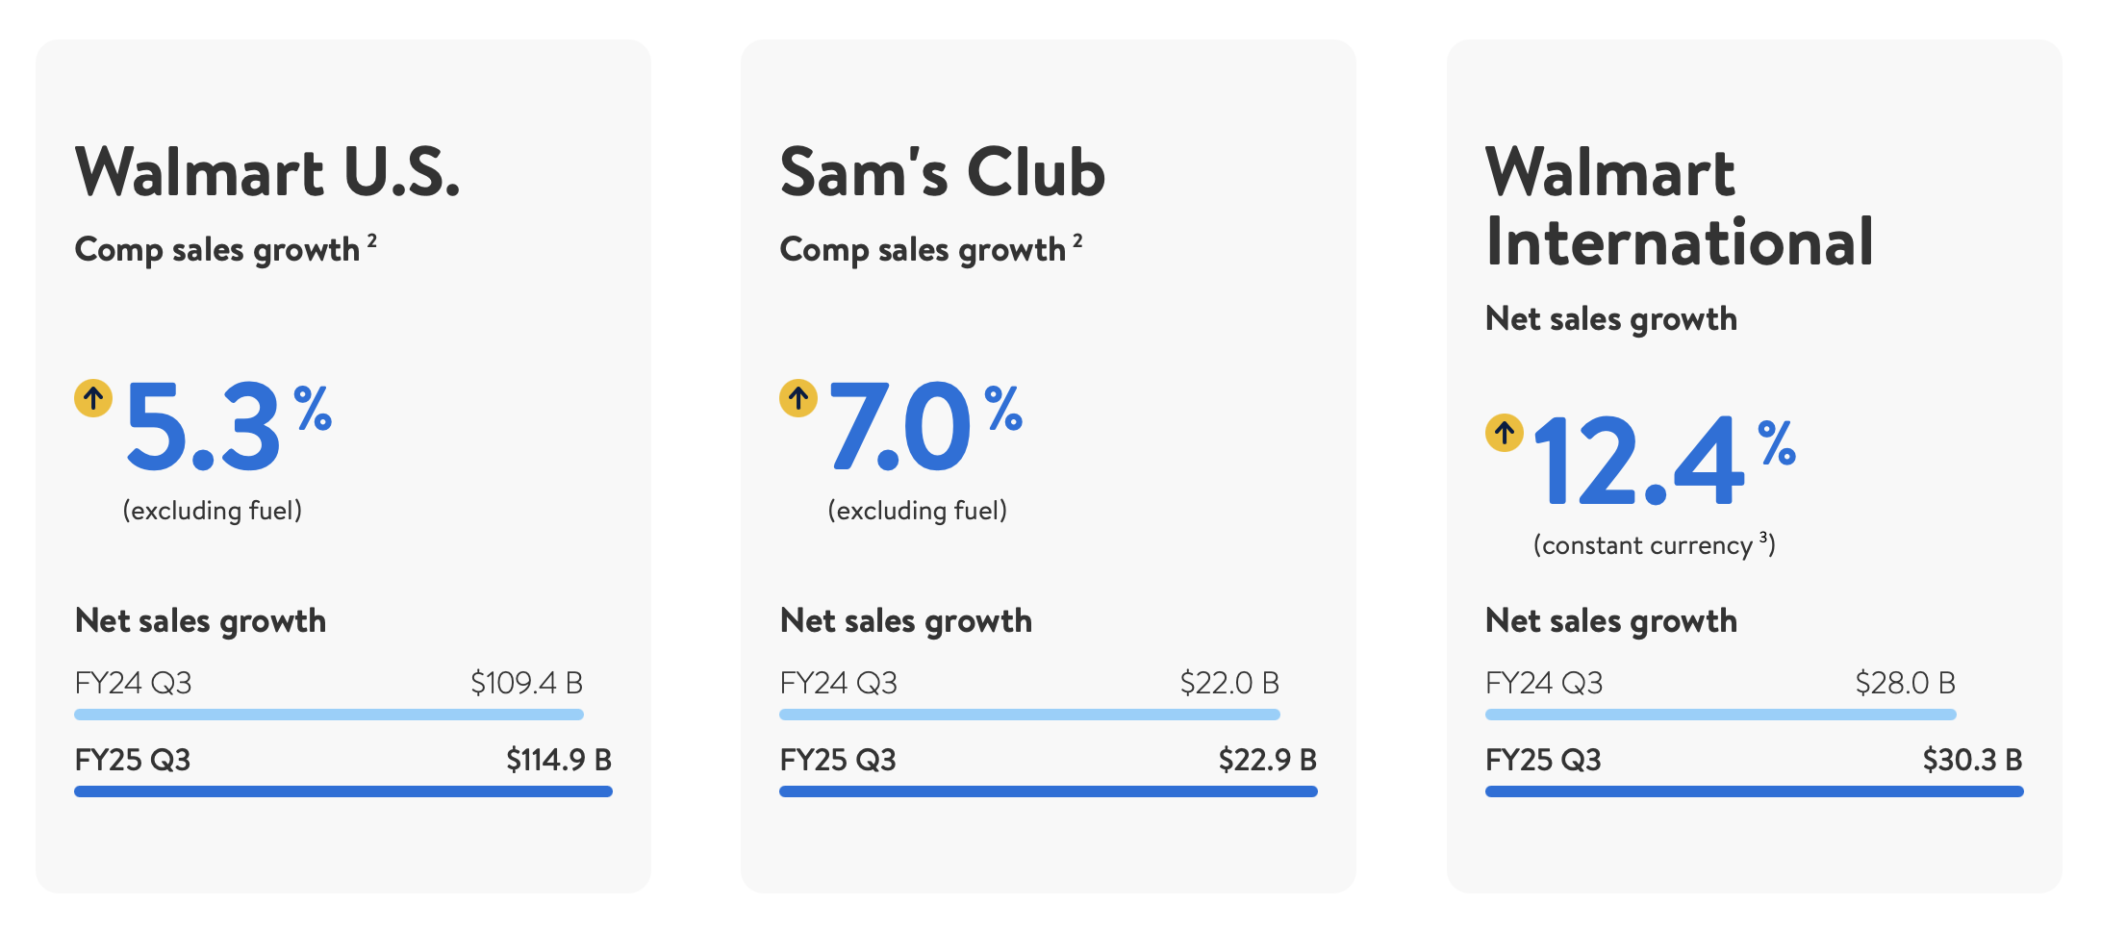This screenshot has height=929, width=2101.
Task: Click the Walmart U.S. heading
Action: pos(267,173)
